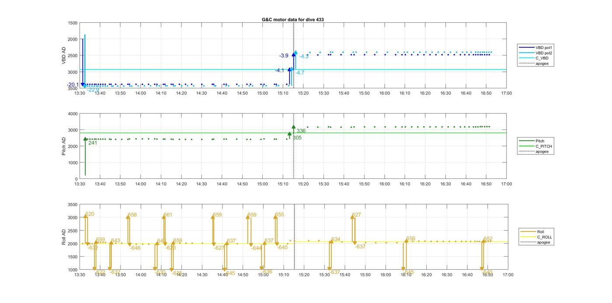Click the '-4.1' data label in VBD plot
This screenshot has height=303, width=612.
[279, 70]
